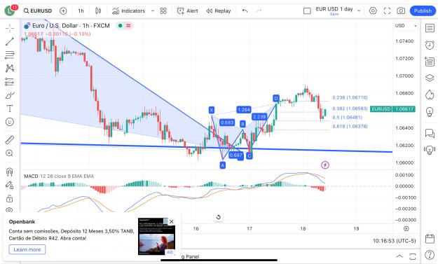438x264 pixels.
Task: Add a symbol to compare with plus icon
Action: [x=63, y=11]
